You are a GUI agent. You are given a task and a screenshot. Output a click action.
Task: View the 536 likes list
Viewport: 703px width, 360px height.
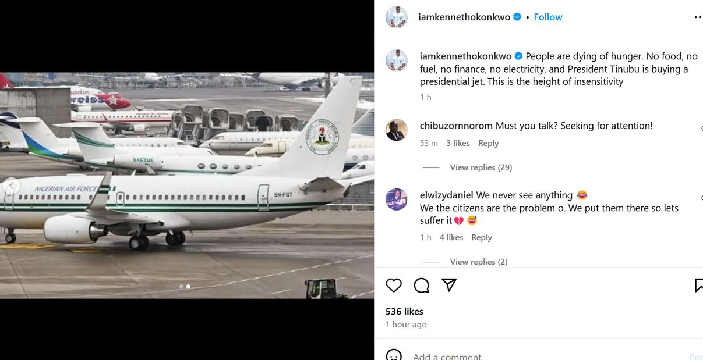pyautogui.click(x=404, y=312)
